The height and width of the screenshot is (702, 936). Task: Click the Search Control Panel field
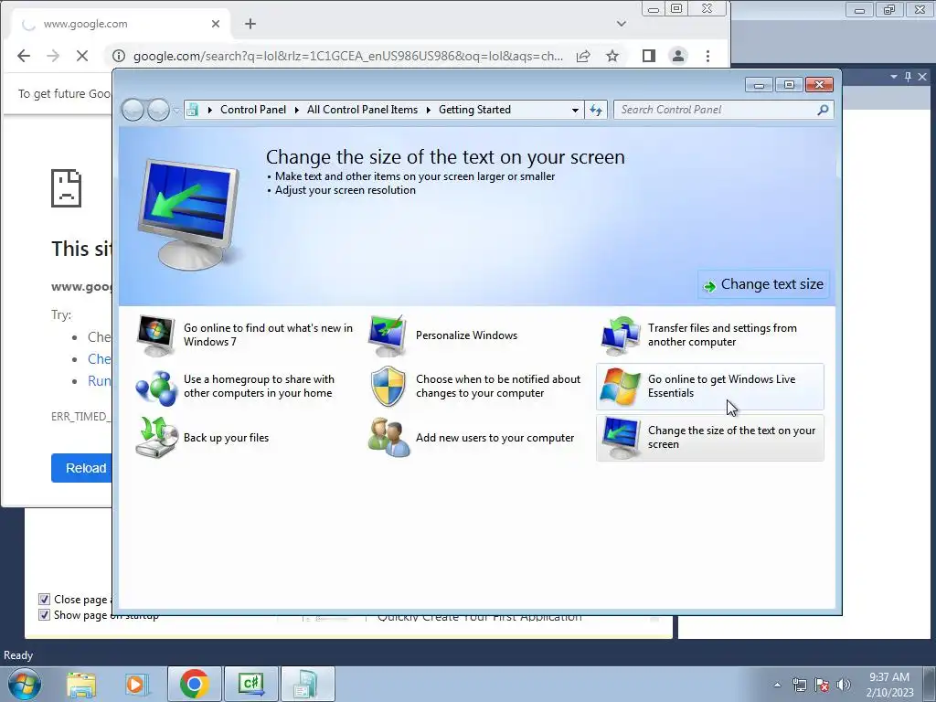pos(717,110)
